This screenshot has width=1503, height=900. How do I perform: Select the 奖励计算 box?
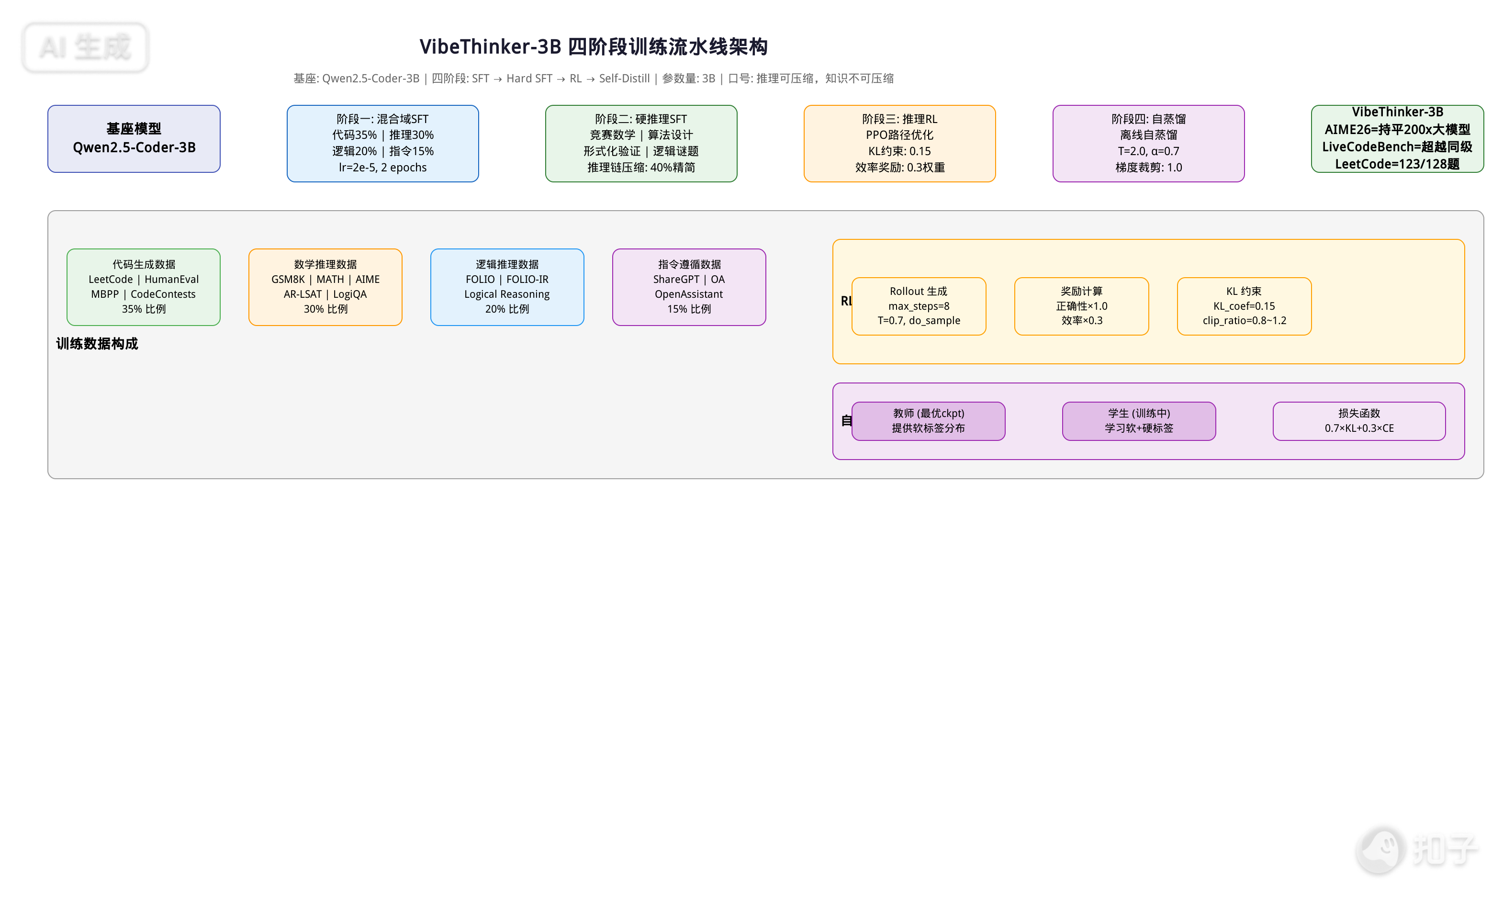[1082, 306]
